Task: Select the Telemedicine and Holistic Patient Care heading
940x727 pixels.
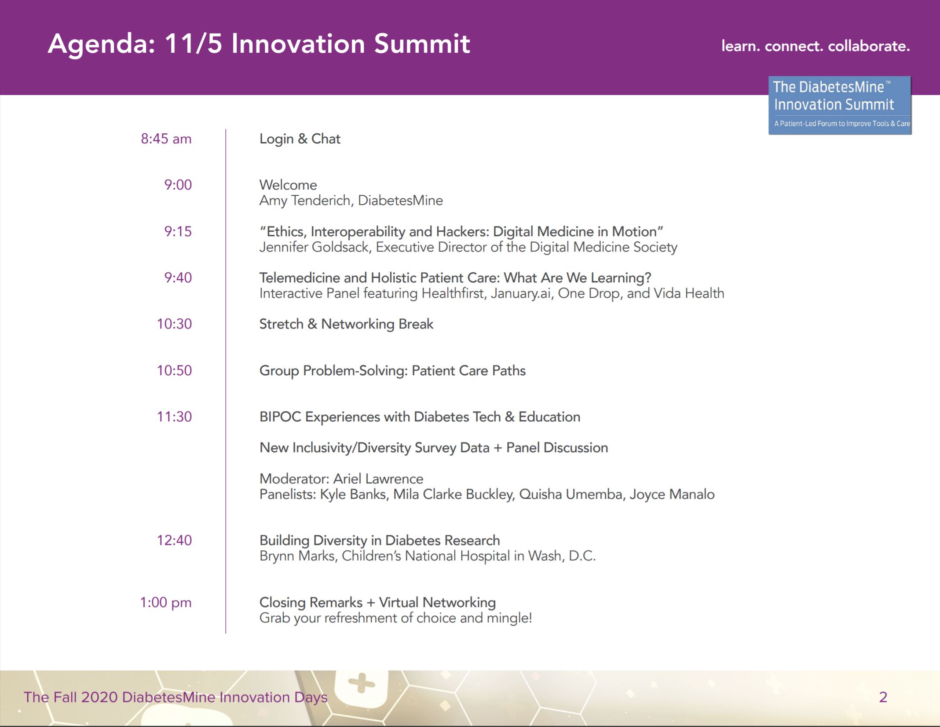Action: (x=455, y=278)
